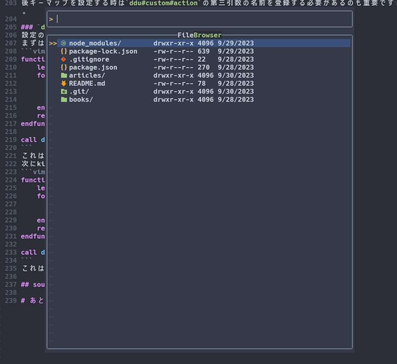
Task: Click date 9/30/2023 on .git/ row
Action: [236, 92]
